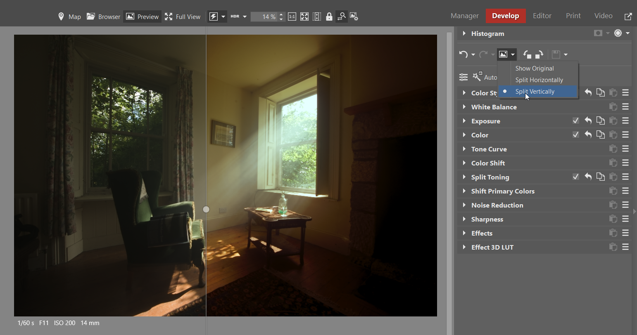The height and width of the screenshot is (335, 637).
Task: Click the fit-to-screen zoom icon
Action: [x=304, y=17]
